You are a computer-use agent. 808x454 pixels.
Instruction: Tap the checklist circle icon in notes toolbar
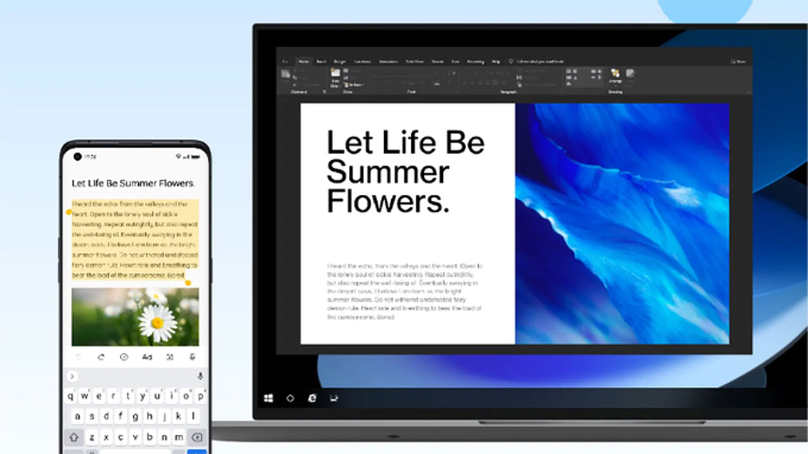point(124,357)
